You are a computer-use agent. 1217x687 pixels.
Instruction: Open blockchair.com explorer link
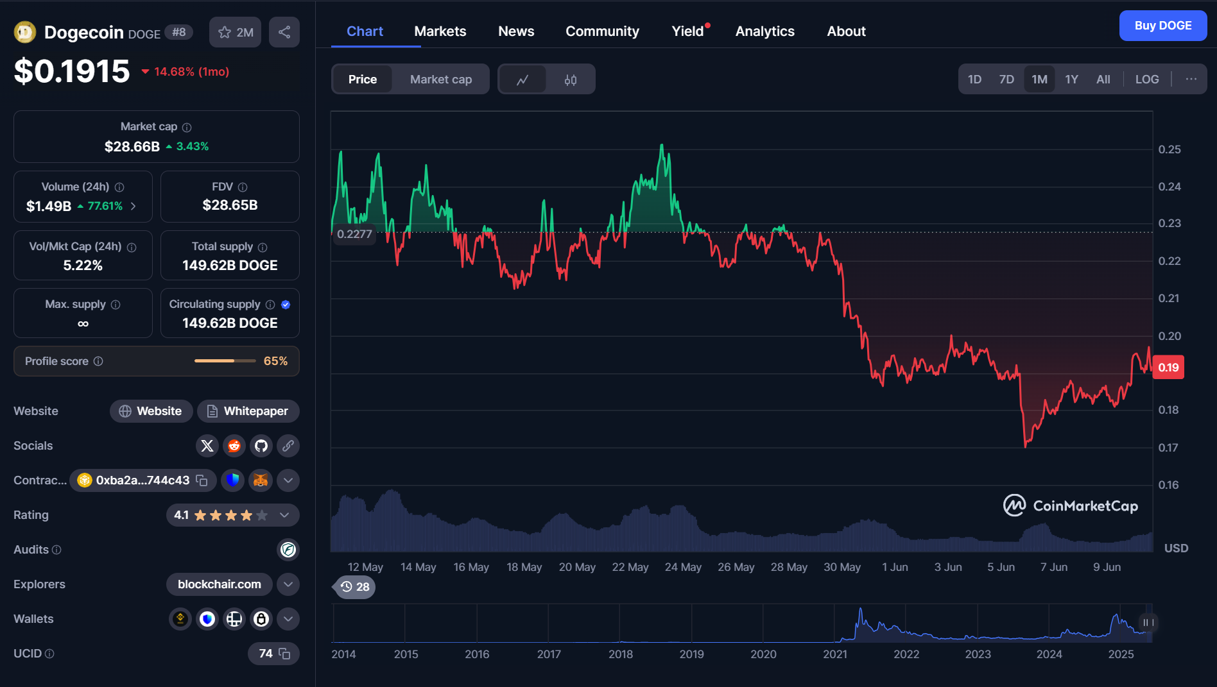pos(220,584)
